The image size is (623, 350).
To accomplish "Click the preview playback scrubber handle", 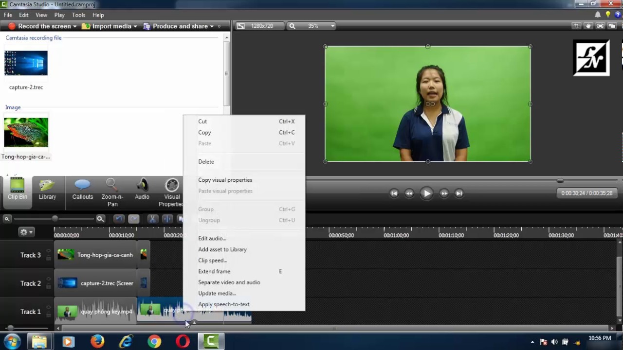I will coord(560,180).
